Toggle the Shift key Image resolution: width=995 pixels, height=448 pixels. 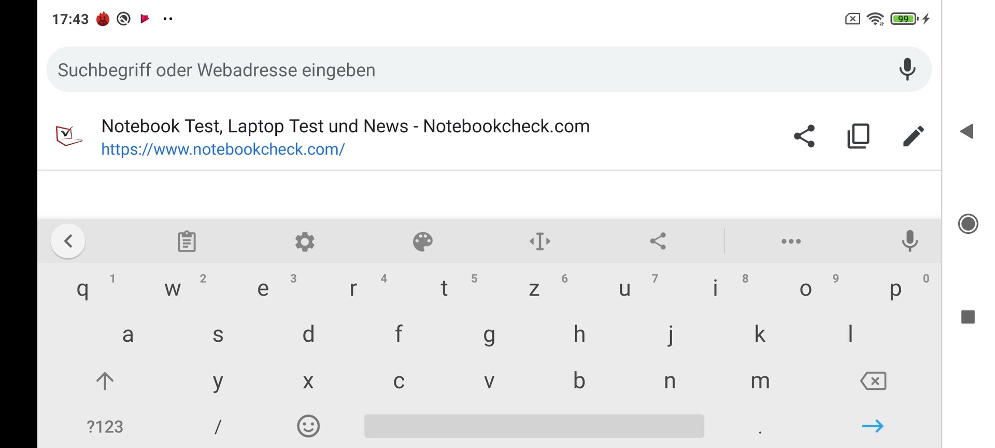click(105, 381)
